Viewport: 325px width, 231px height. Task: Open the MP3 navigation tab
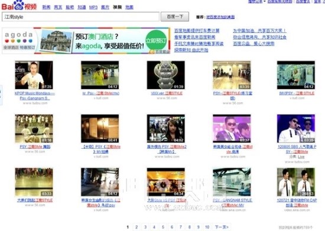coord(93,7)
